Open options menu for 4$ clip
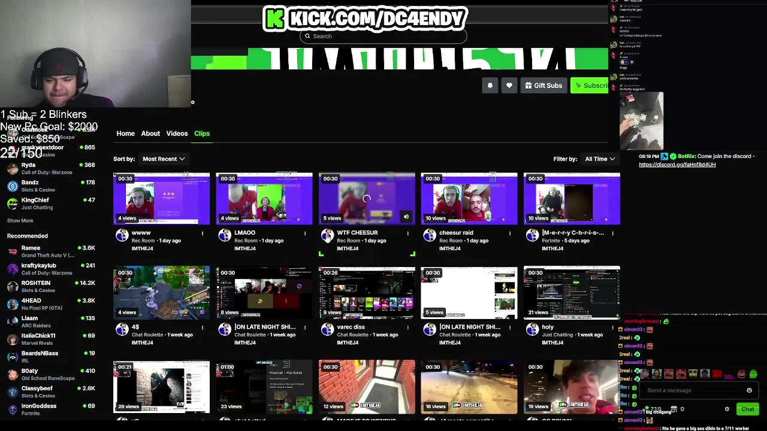The image size is (767, 431). tap(203, 327)
